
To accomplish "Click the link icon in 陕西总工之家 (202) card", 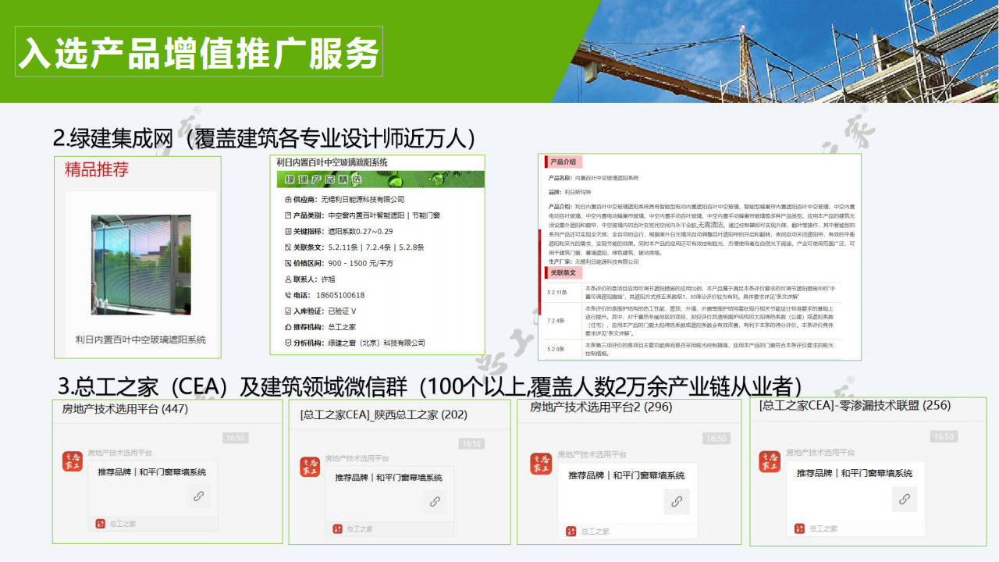I will (x=435, y=502).
